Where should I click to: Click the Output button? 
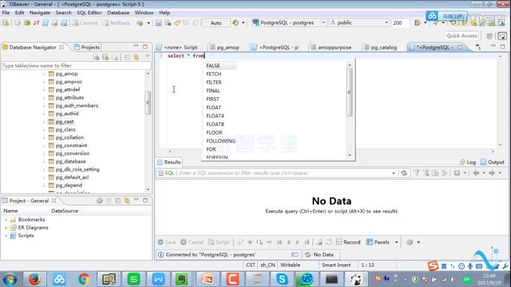(x=492, y=162)
